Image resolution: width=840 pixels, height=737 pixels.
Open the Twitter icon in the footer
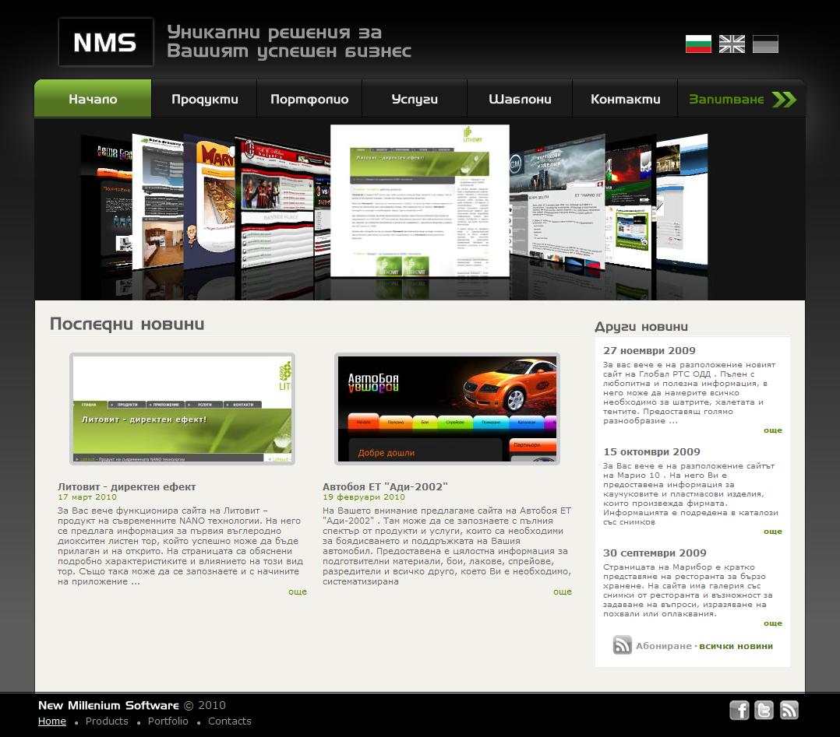764,710
